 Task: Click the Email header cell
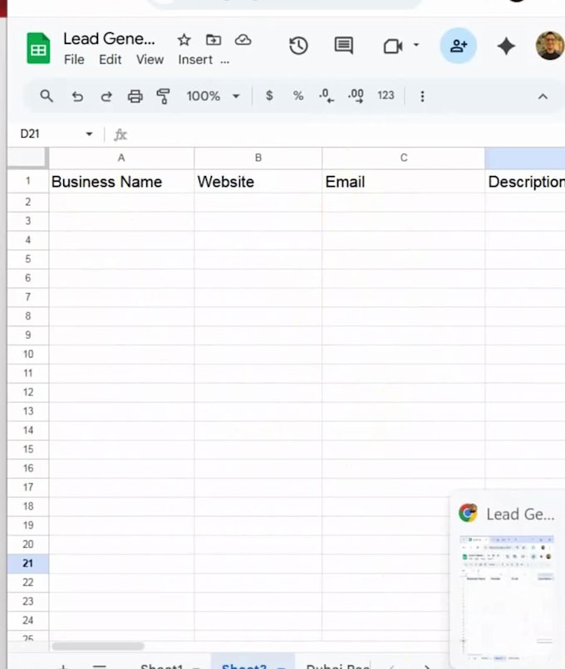click(x=404, y=182)
